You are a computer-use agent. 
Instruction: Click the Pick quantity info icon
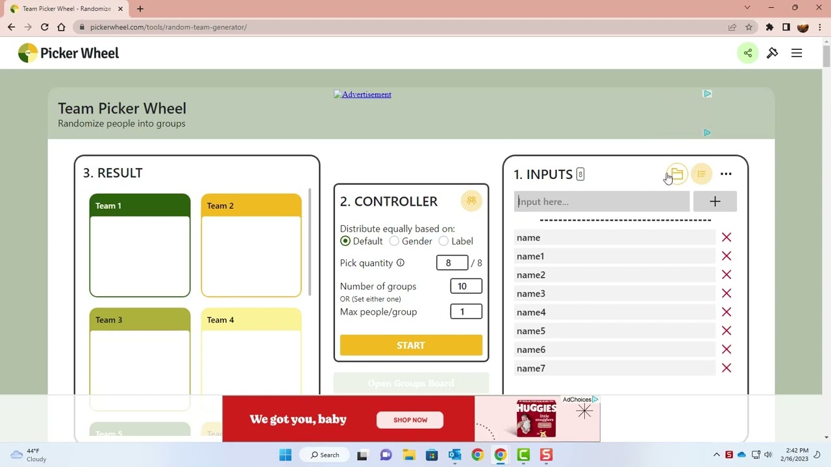[x=401, y=263]
